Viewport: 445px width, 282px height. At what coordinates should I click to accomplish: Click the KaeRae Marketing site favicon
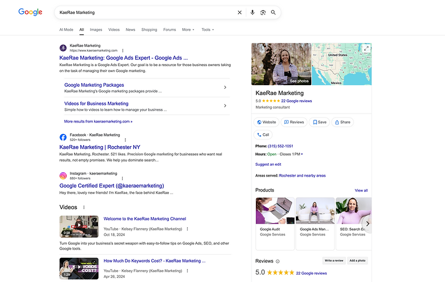click(63, 48)
